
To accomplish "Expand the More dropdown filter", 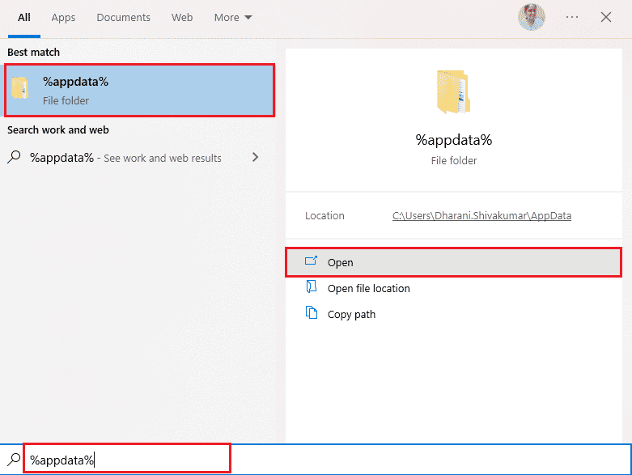I will click(233, 17).
